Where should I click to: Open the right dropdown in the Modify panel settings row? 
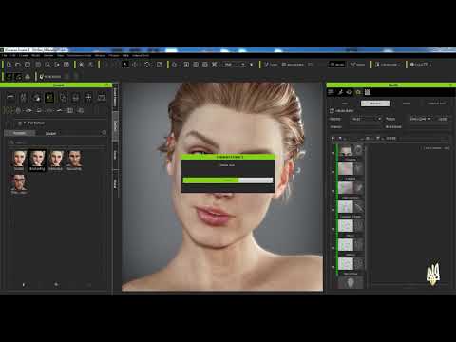[421, 119]
